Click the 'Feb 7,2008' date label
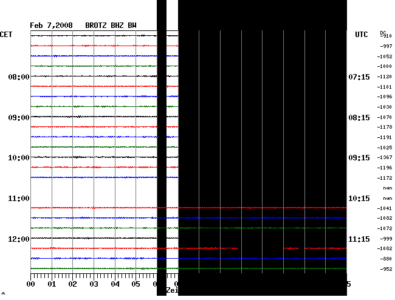395x300 pixels. click(x=51, y=26)
